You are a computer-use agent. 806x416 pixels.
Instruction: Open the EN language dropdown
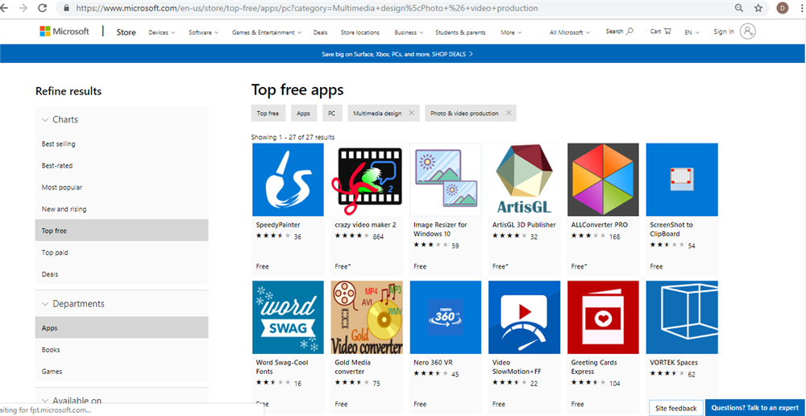point(692,32)
